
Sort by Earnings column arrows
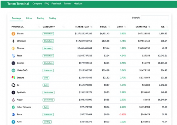pyautogui.click(x=149, y=27)
